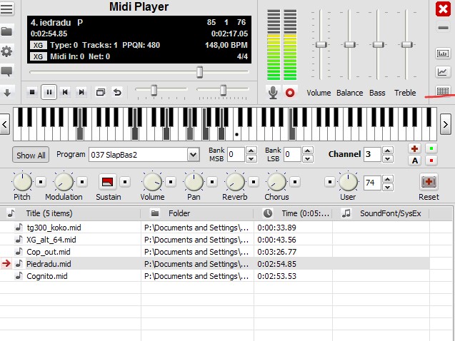455x341 pixels.
Task: Open the spectrum analyzer panel icon
Action: [443, 54]
